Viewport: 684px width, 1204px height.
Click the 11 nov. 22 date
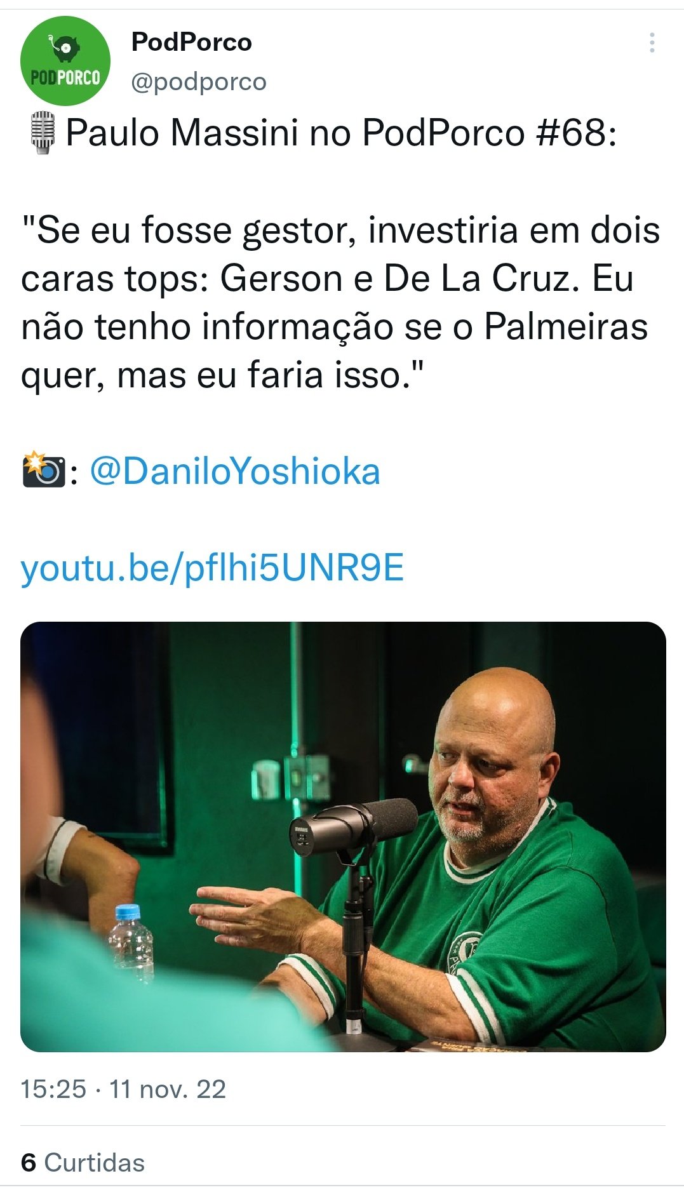click(x=168, y=1089)
